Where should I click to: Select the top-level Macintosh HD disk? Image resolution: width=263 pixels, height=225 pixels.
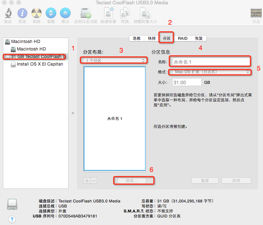36,41
